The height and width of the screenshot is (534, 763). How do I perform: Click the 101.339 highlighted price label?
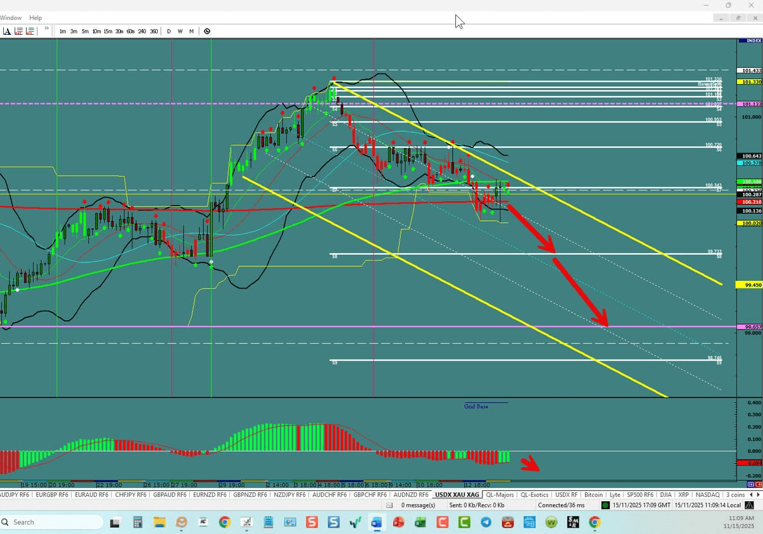(x=749, y=82)
